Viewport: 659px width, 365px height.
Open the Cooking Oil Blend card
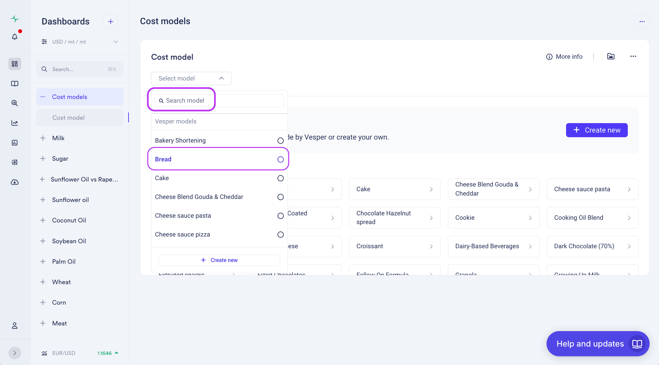(x=593, y=218)
